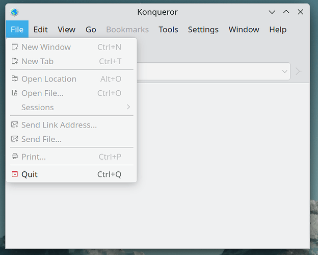The height and width of the screenshot is (255, 318).
Task: Close the Konqueror window
Action: point(300,12)
